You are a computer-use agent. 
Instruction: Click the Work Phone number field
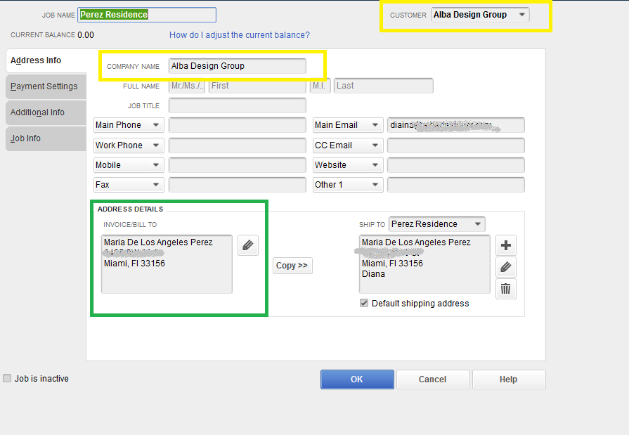click(x=237, y=145)
